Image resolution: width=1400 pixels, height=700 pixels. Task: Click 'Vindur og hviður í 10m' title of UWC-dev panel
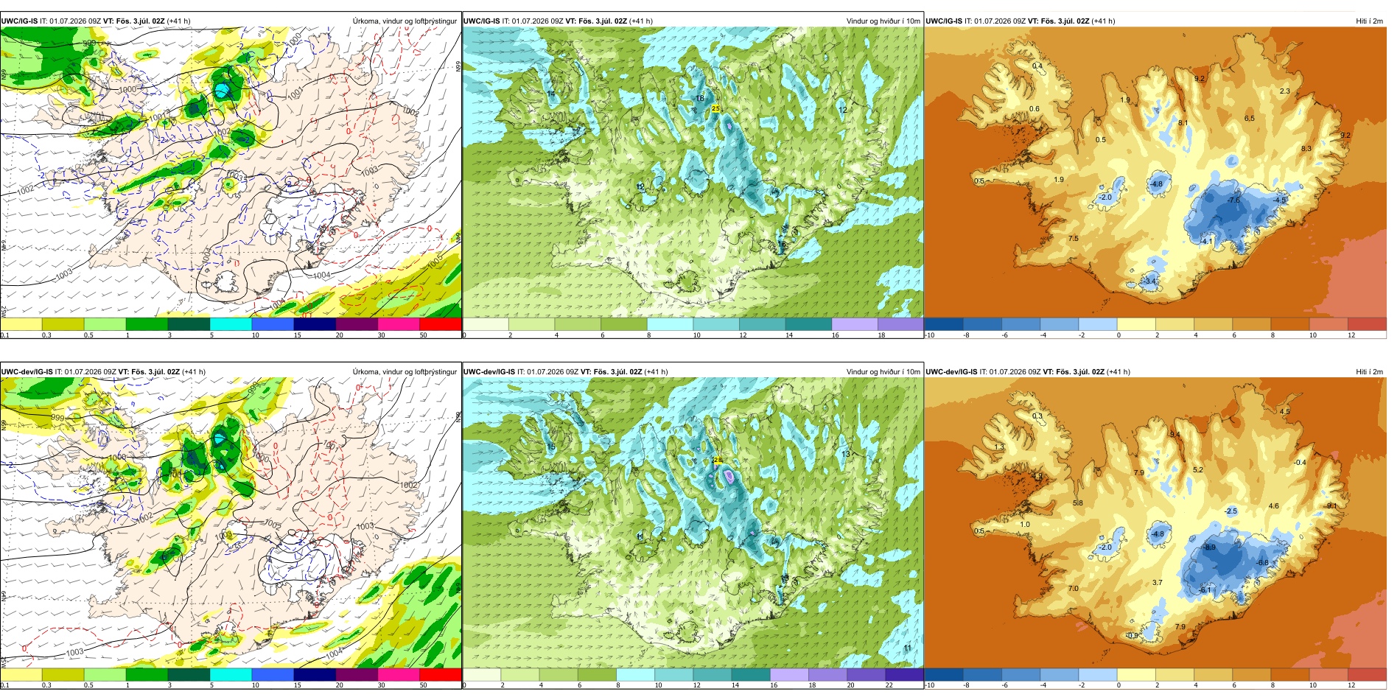pyautogui.click(x=883, y=372)
